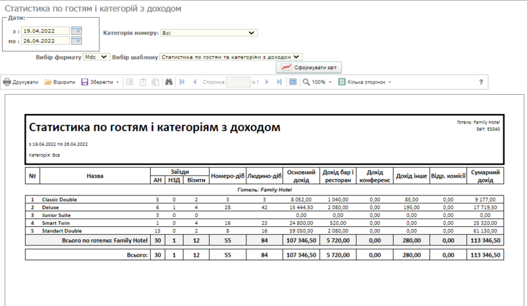Open calendar picker for start date
Image resolution: width=527 pixels, height=306 pixels.
76,31
